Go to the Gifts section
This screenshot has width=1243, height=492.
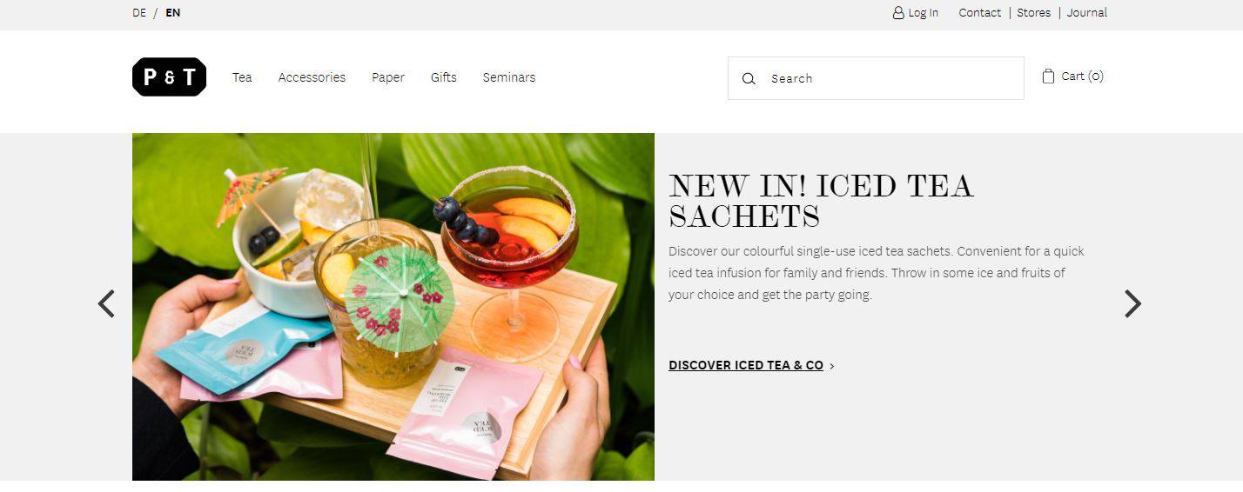point(444,77)
